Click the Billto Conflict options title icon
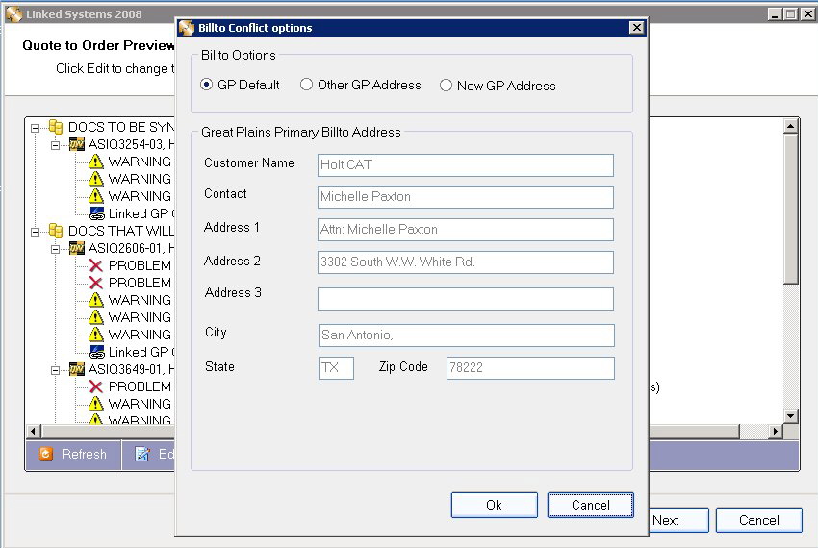Image resolution: width=818 pixels, height=548 pixels. (187, 28)
